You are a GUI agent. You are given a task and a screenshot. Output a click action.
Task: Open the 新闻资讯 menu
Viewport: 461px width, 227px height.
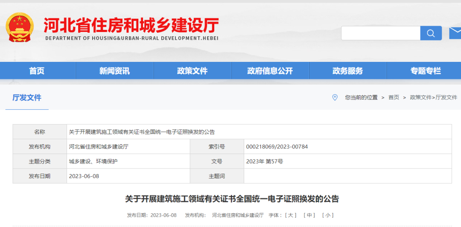114,71
